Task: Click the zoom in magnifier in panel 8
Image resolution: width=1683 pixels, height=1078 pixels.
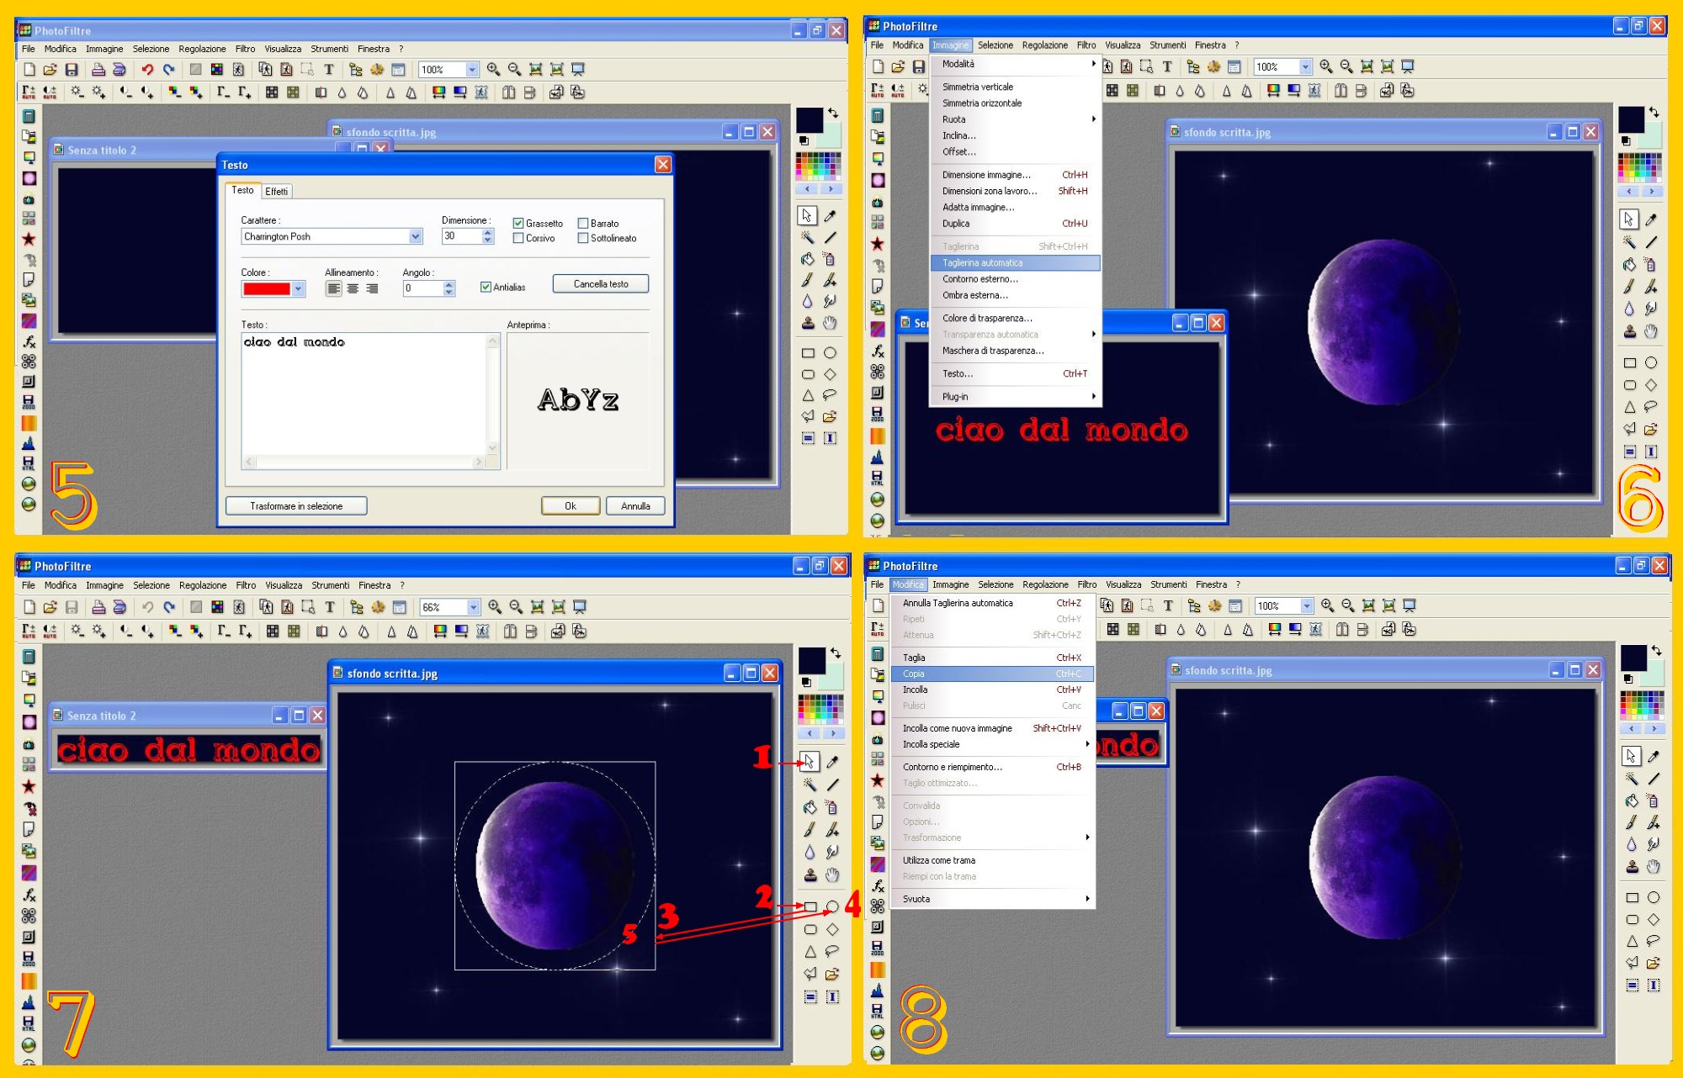Action: point(1327,605)
